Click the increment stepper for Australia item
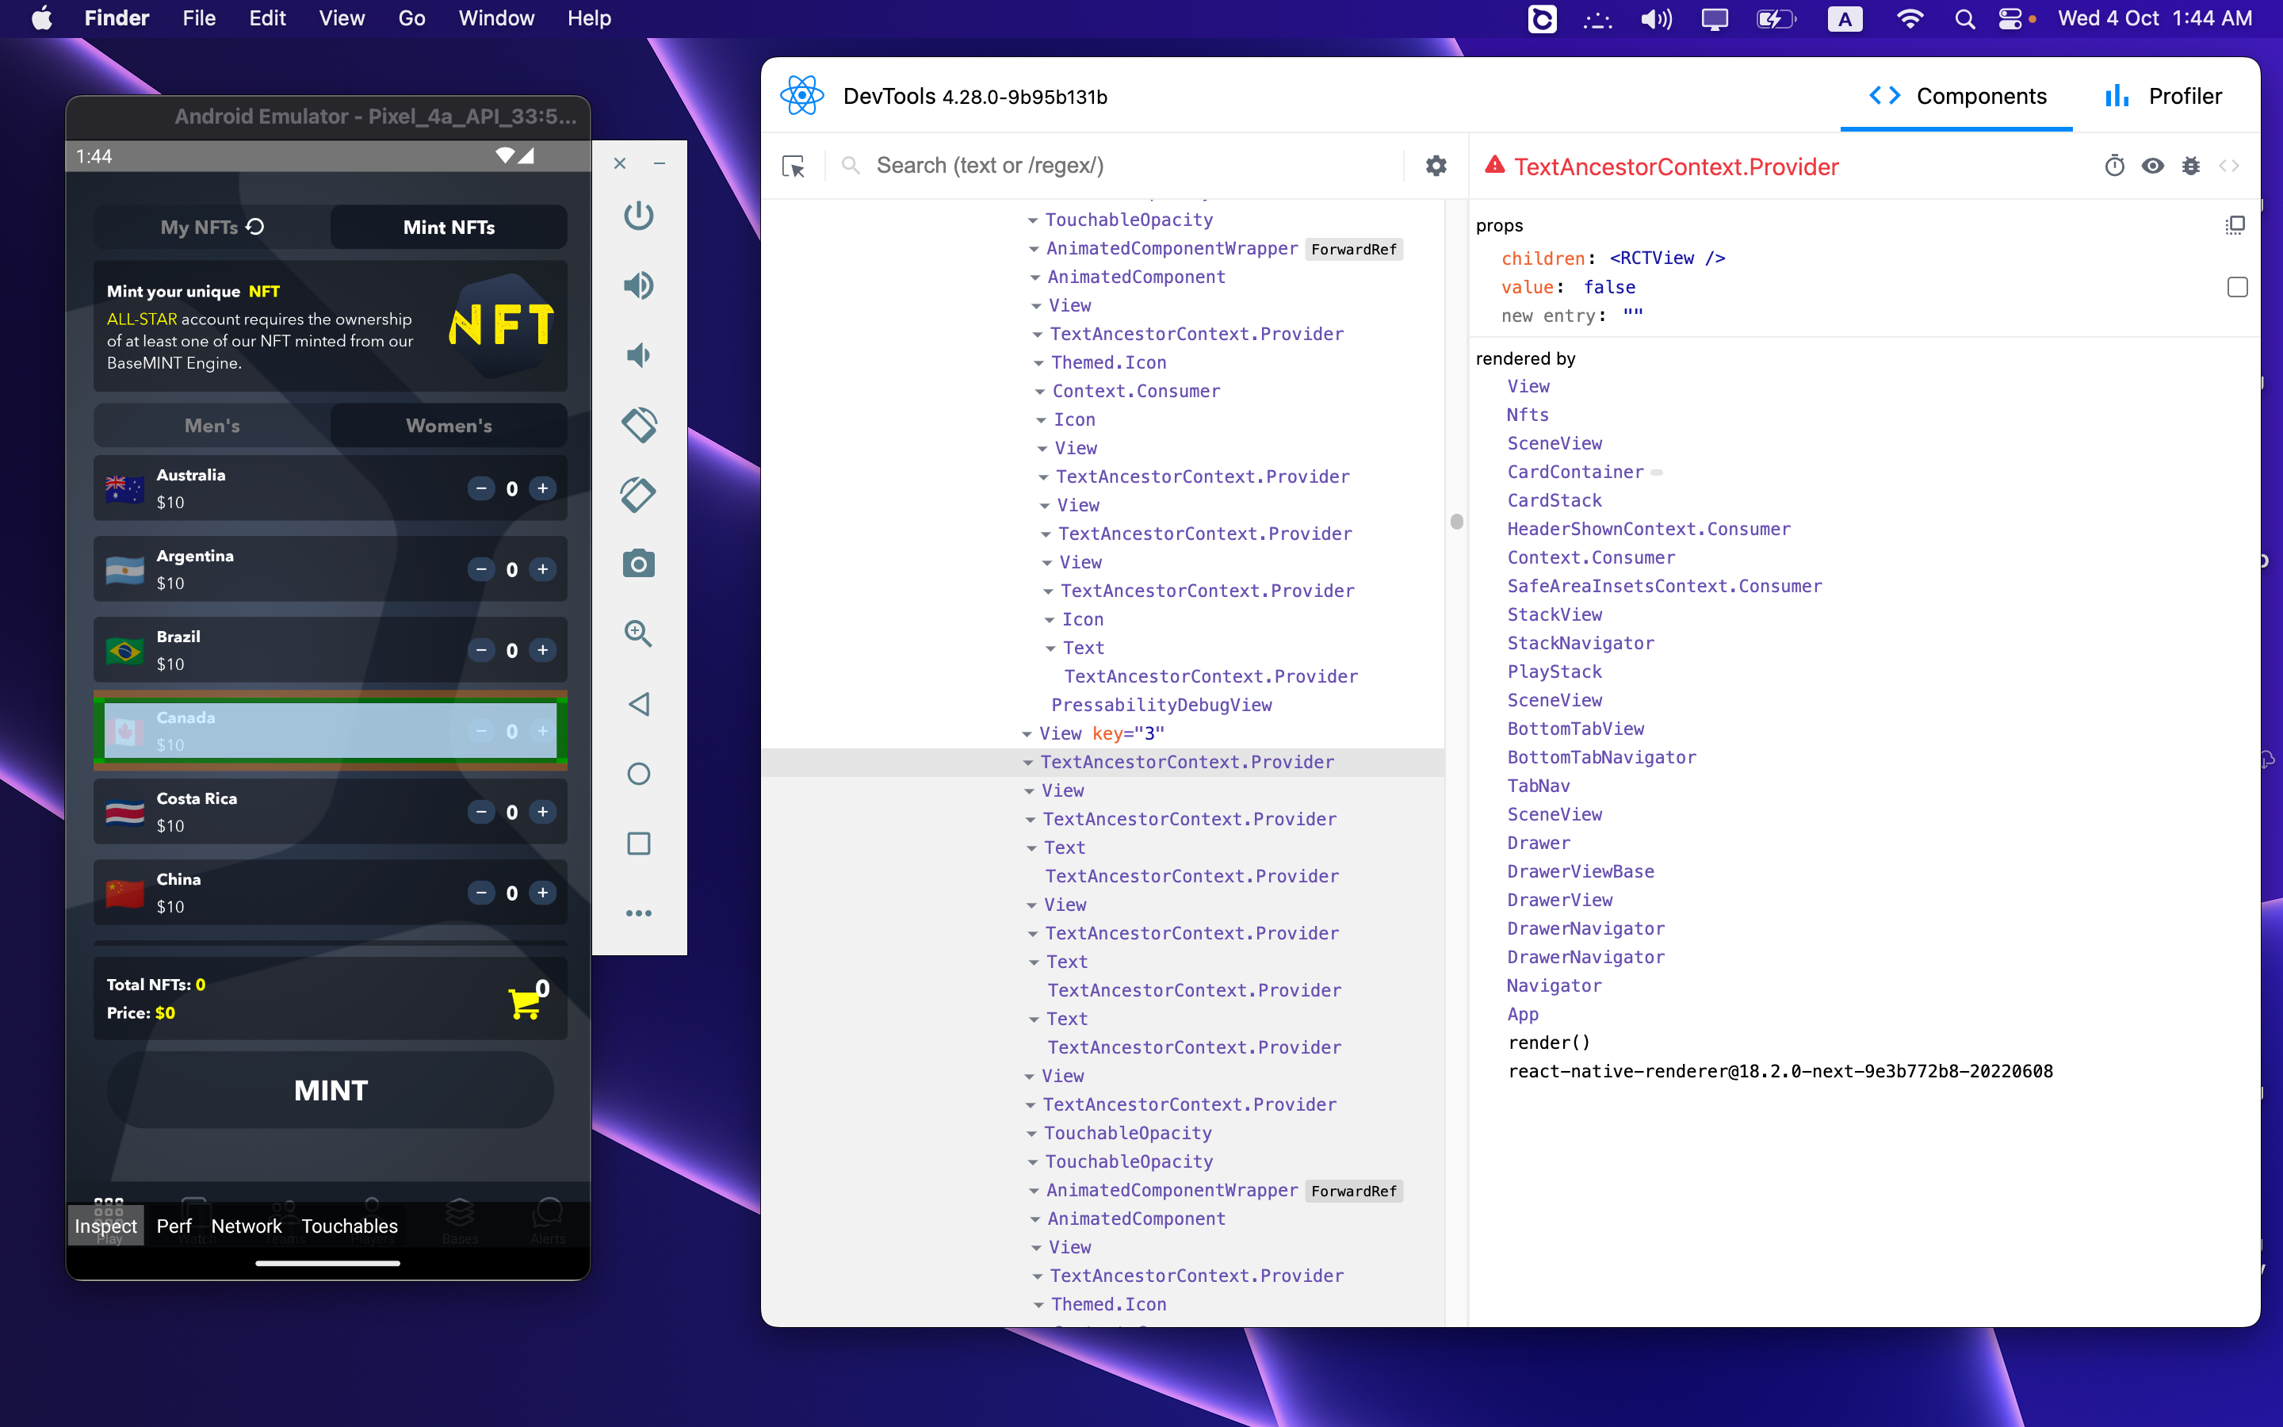Screen dimensions: 2283x1427 click(542, 487)
